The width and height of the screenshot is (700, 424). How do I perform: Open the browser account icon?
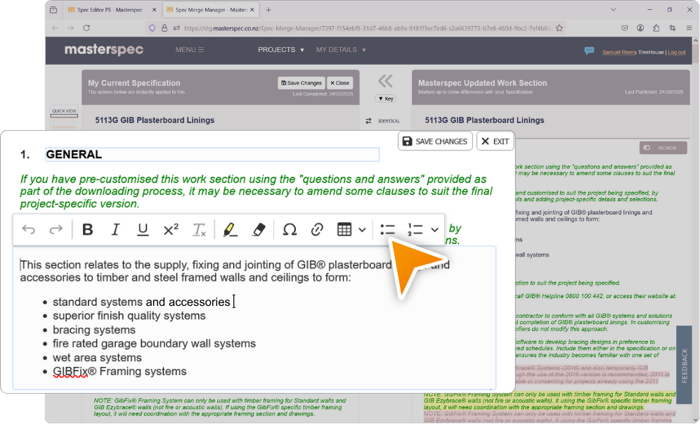pyautogui.click(x=640, y=27)
